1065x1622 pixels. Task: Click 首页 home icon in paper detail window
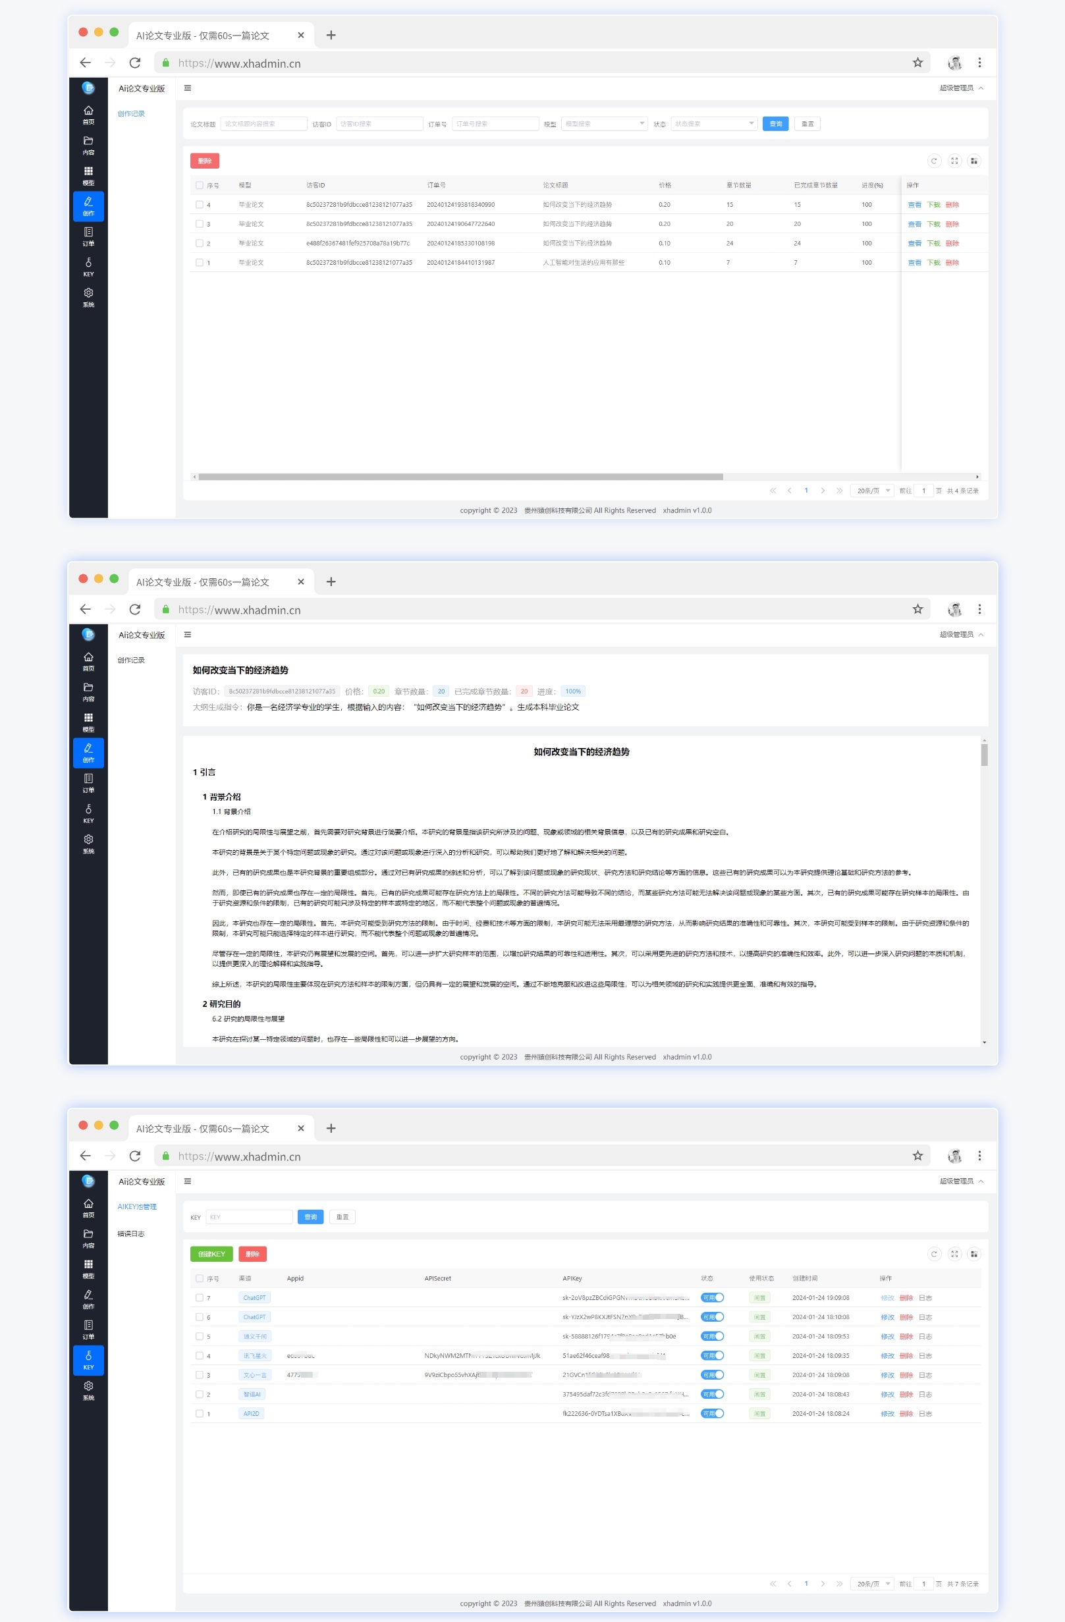pos(88,661)
